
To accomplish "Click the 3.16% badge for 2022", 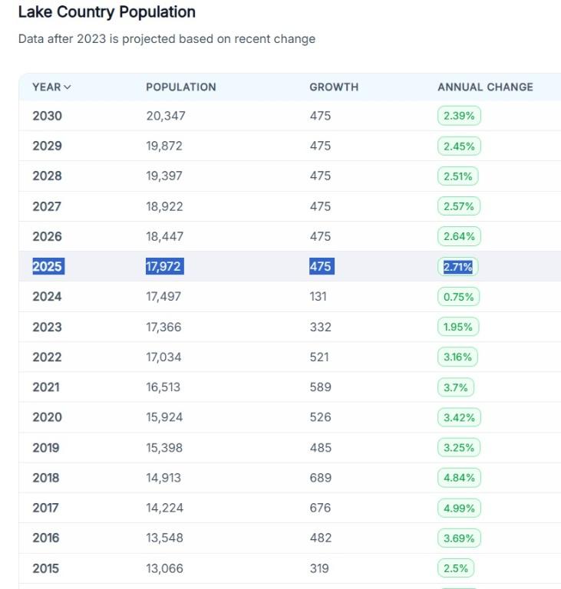I will 458,357.
